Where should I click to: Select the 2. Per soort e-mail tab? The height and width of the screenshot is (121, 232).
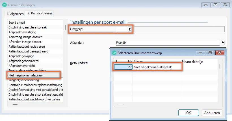point(40,13)
